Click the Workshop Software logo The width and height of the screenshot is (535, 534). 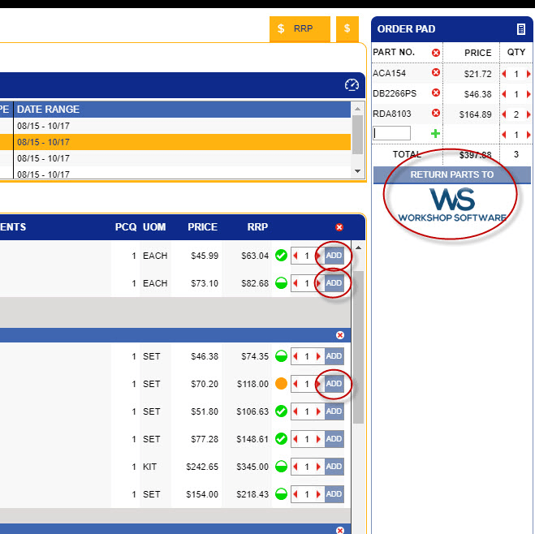tap(451, 205)
